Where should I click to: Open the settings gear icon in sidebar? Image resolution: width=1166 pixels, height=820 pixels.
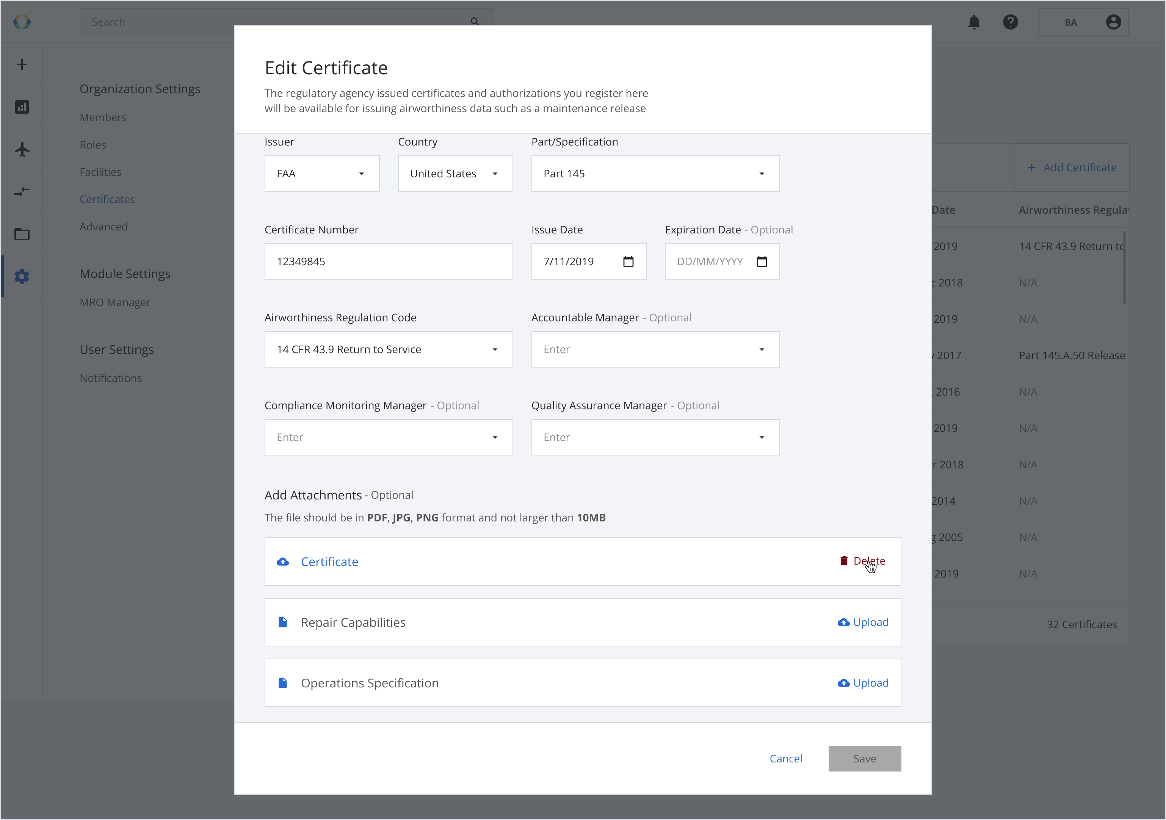(22, 276)
